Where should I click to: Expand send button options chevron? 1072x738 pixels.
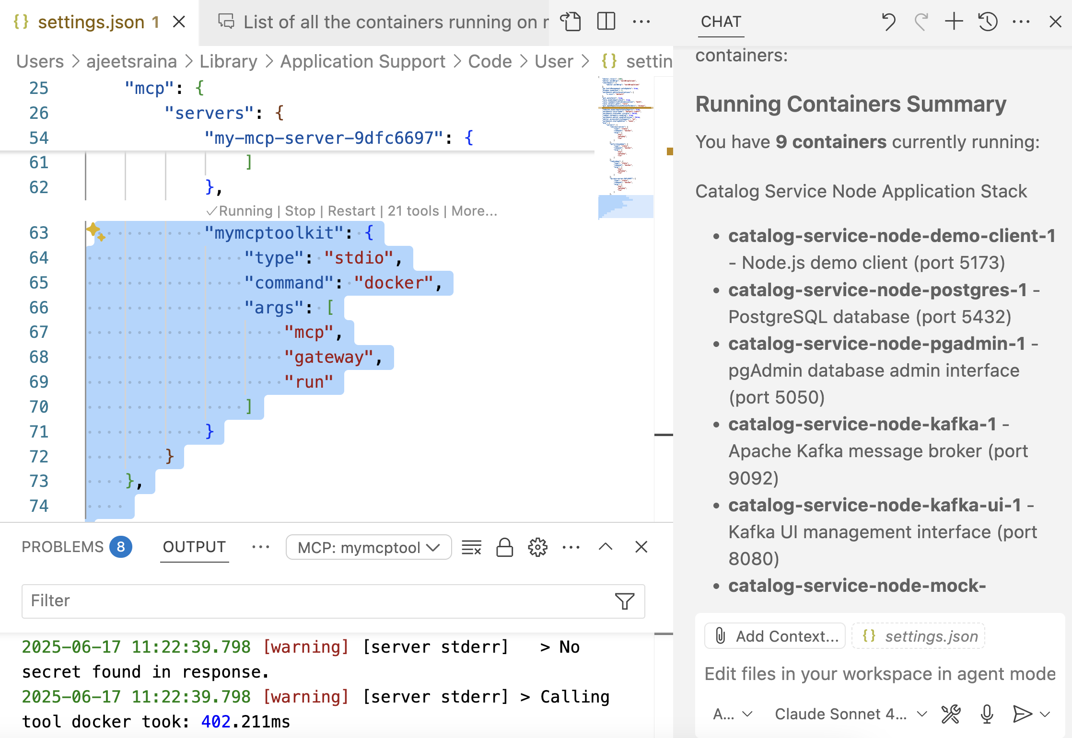(x=1045, y=714)
